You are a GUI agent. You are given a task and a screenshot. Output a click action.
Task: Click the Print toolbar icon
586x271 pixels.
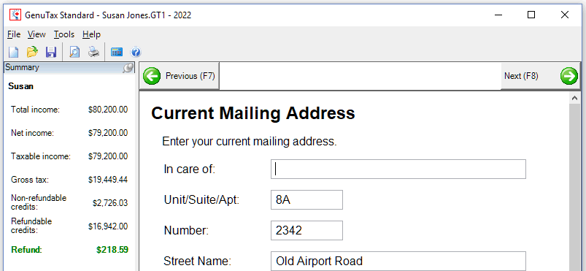tap(93, 52)
